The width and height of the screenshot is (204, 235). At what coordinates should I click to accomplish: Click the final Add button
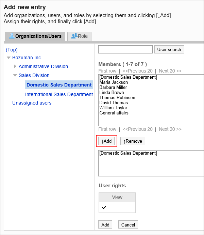tap(105, 225)
